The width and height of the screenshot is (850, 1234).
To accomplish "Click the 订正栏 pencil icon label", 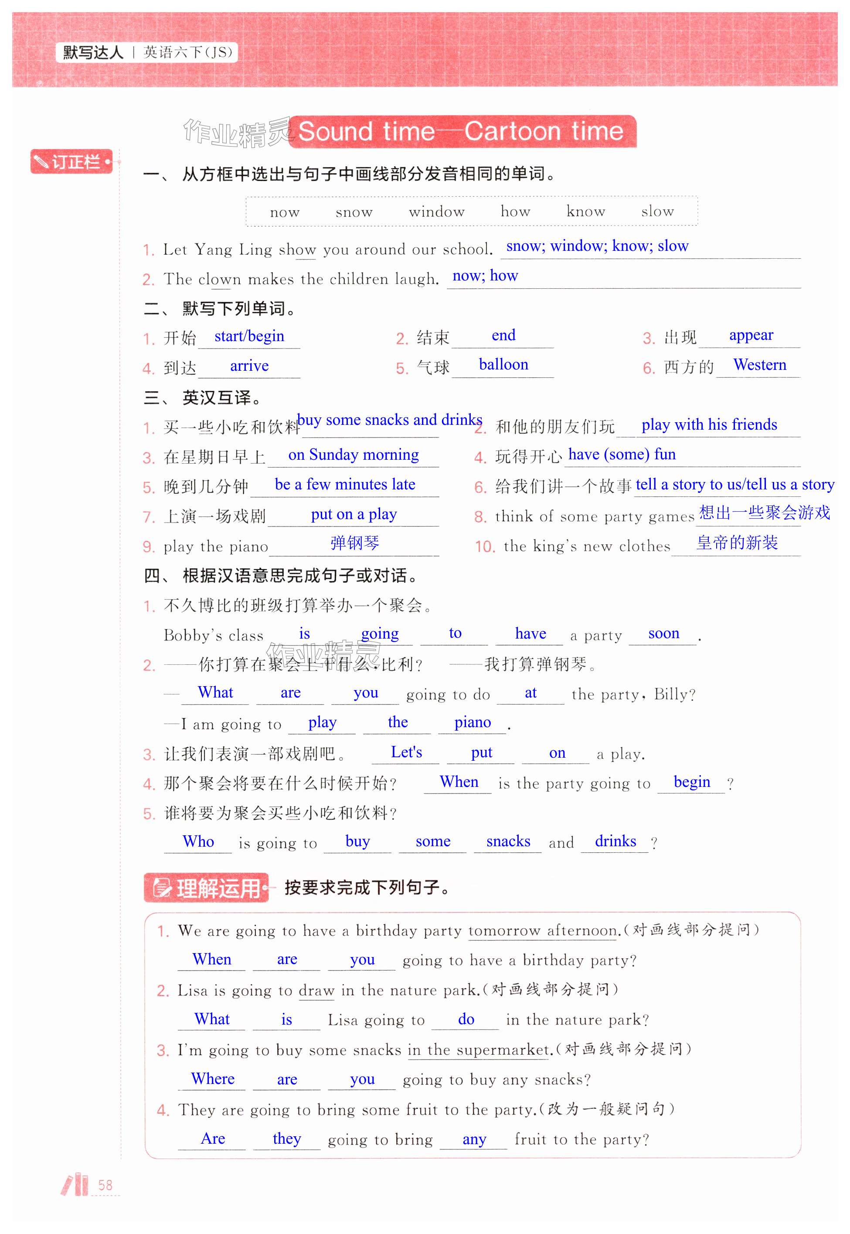I will (71, 161).
